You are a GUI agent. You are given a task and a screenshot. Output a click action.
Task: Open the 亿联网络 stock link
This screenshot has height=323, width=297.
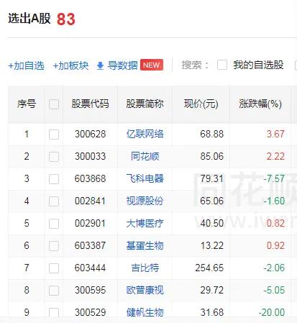click(x=145, y=134)
